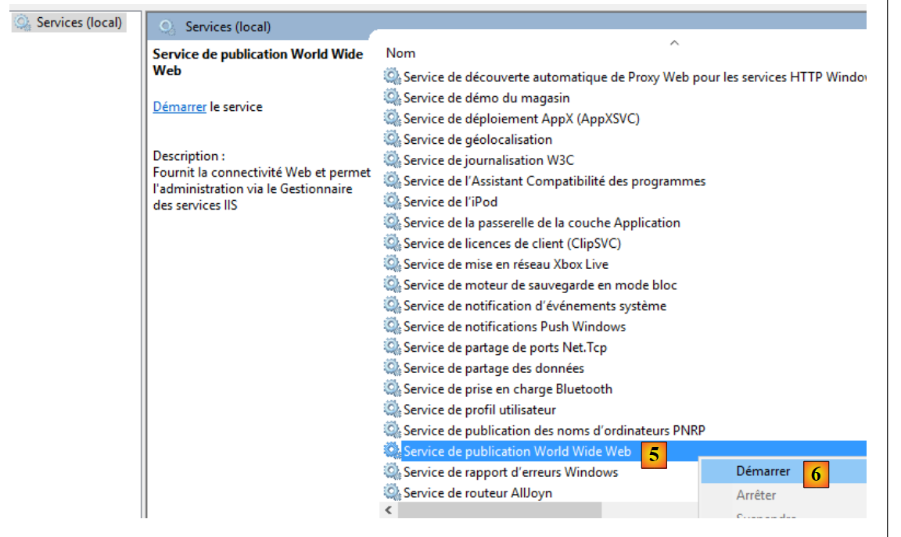Click gear icon of Service de routeur AllJoyn
Viewport: 901px width, 537px height.
point(391,492)
